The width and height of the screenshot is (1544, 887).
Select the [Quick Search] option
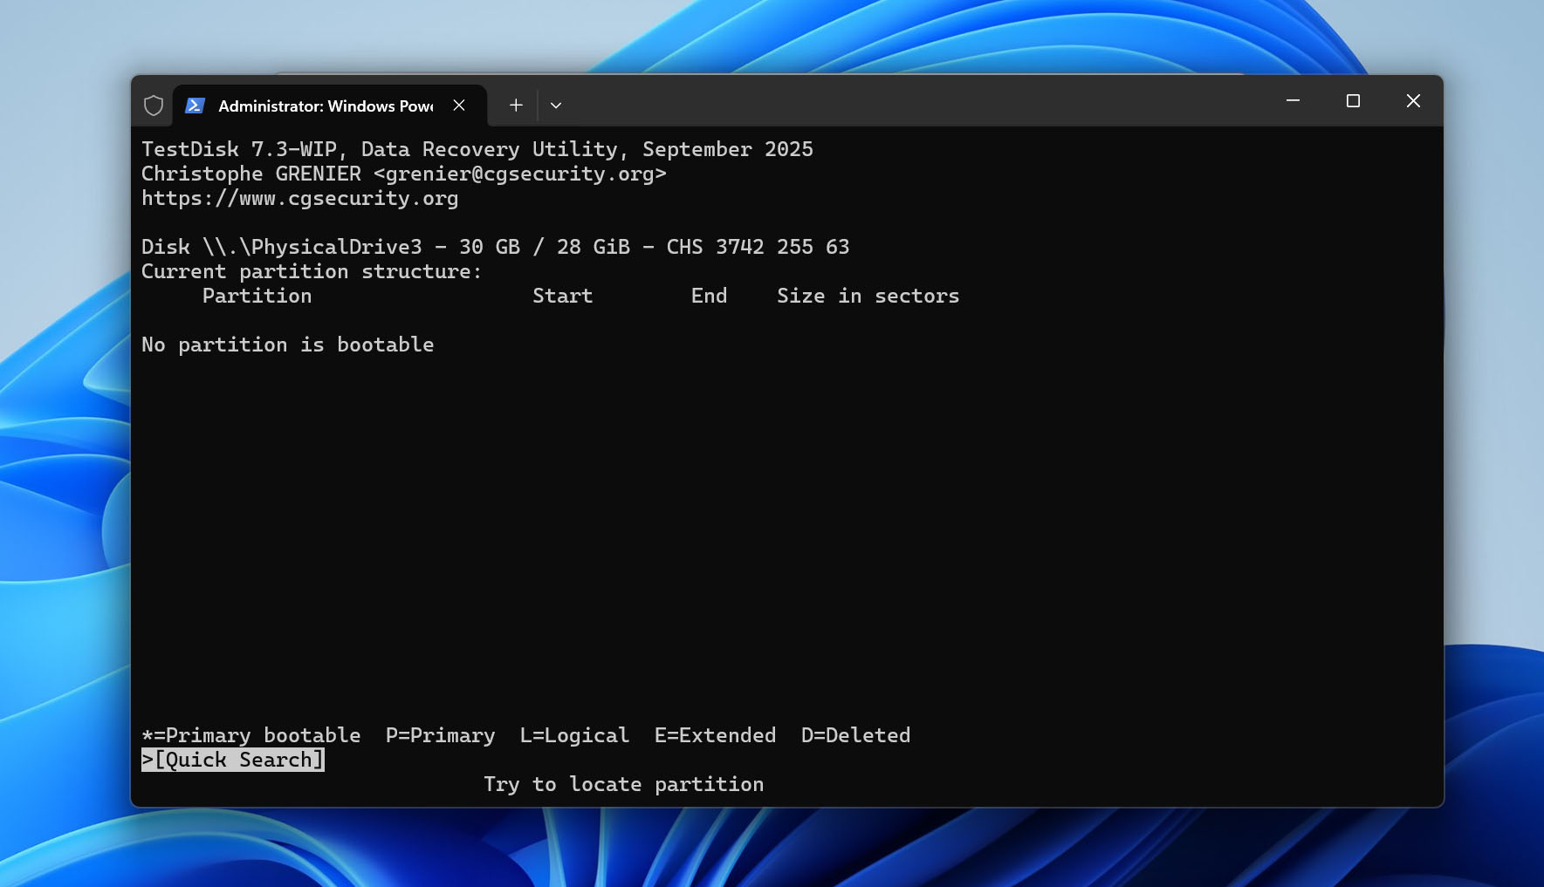point(233,760)
